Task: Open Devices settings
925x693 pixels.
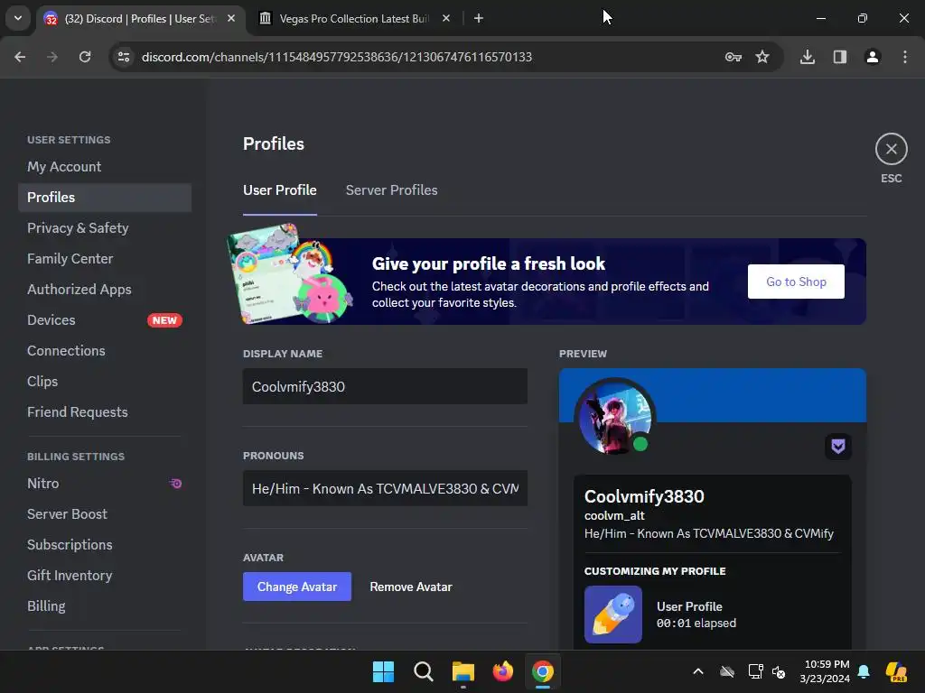Action: tap(105, 320)
